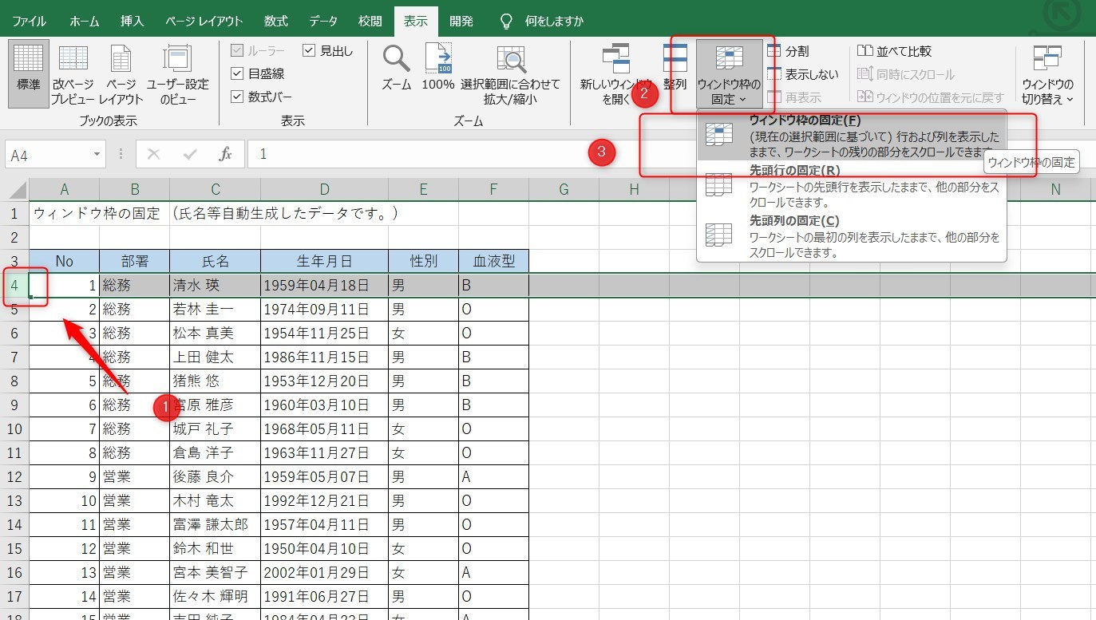Select the No header cell

click(x=65, y=261)
